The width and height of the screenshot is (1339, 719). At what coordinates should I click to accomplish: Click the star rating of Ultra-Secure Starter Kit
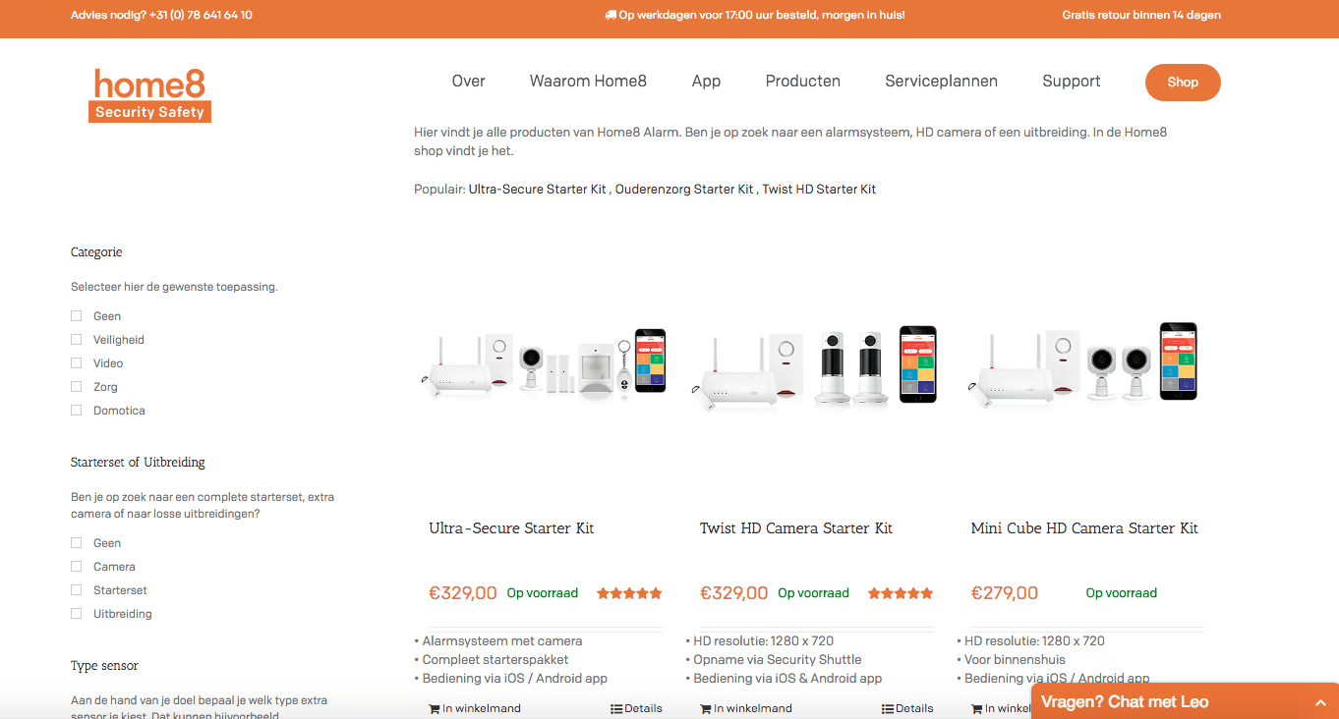(629, 593)
